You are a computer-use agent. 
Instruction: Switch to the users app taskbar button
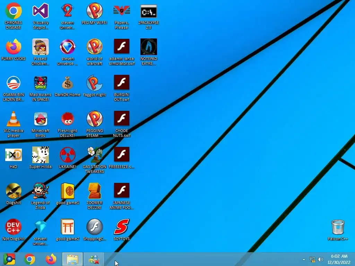point(94,259)
